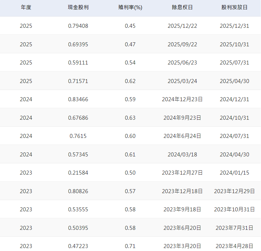
Task: Select yield value 0.57
Action: tap(130, 191)
